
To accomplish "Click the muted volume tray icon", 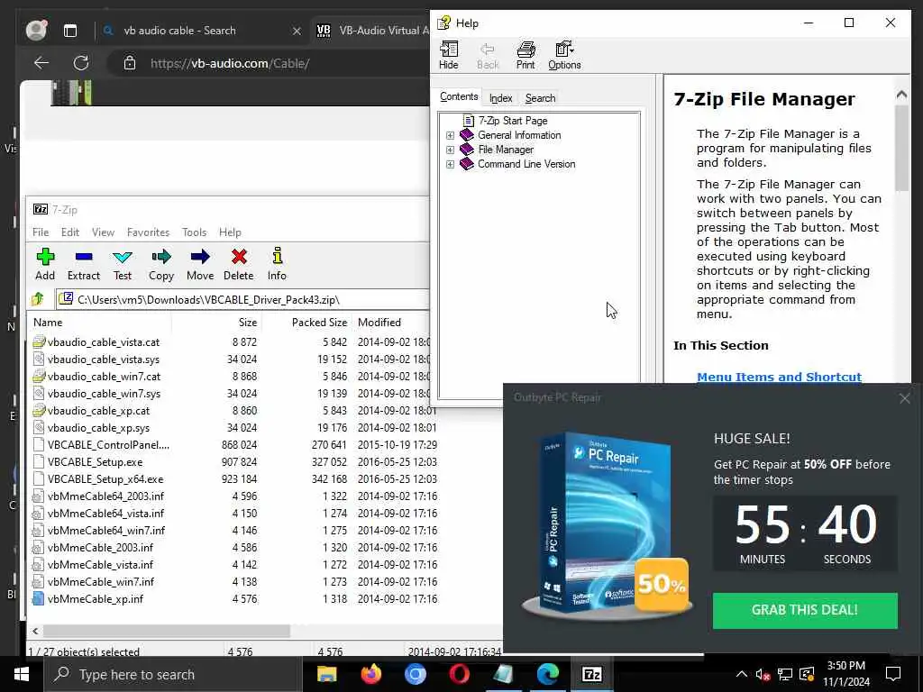I will click(763, 674).
